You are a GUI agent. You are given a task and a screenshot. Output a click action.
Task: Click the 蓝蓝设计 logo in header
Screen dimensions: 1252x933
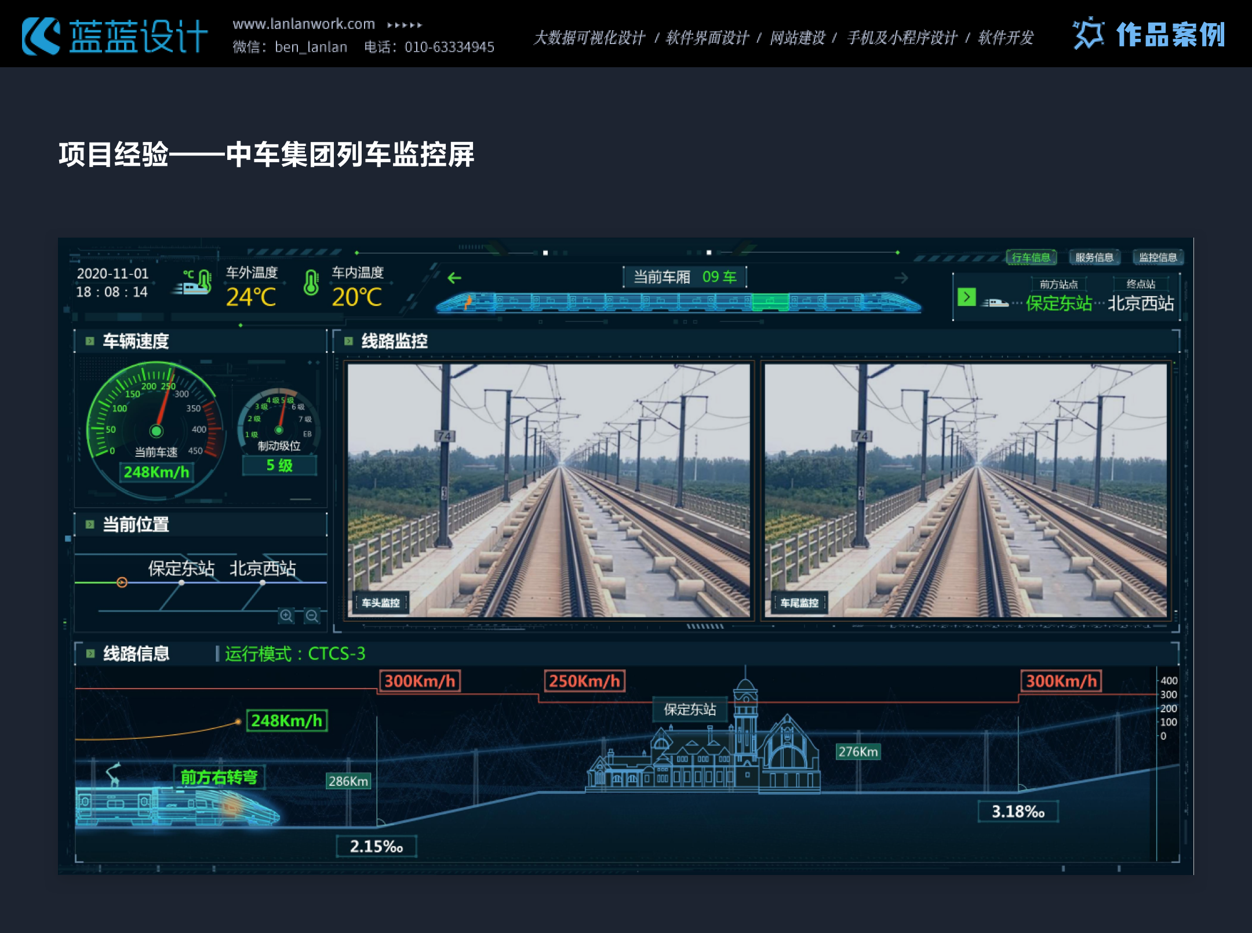pyautogui.click(x=115, y=36)
